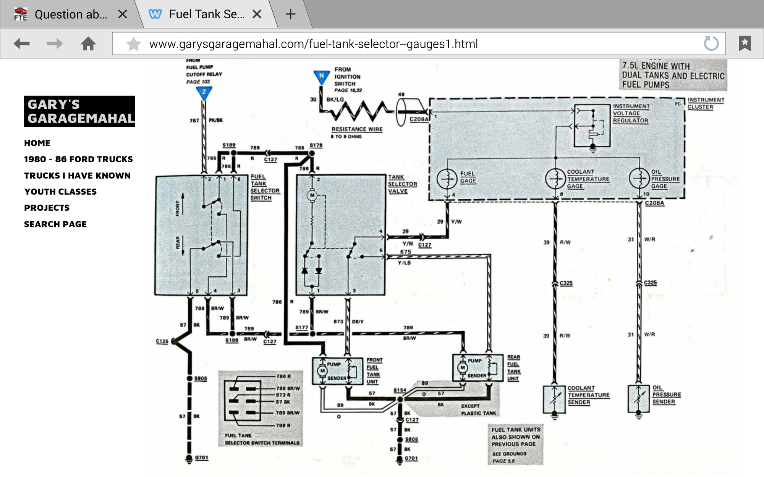The width and height of the screenshot is (764, 477).
Task: Click the browser back navigation arrow
Action: (x=22, y=43)
